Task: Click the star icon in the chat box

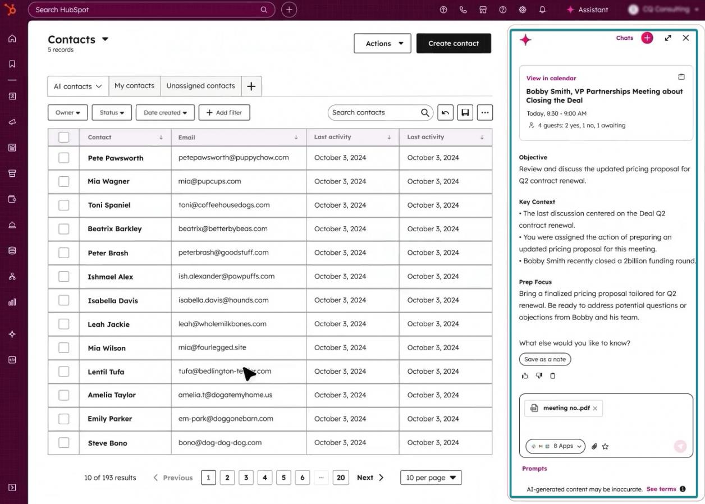Action: click(605, 447)
